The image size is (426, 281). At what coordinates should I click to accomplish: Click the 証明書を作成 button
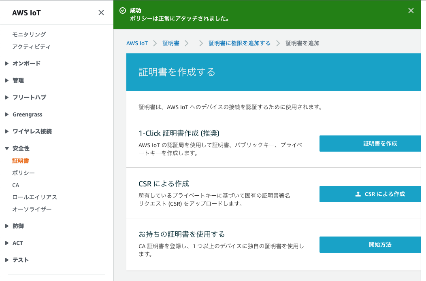click(x=370, y=144)
